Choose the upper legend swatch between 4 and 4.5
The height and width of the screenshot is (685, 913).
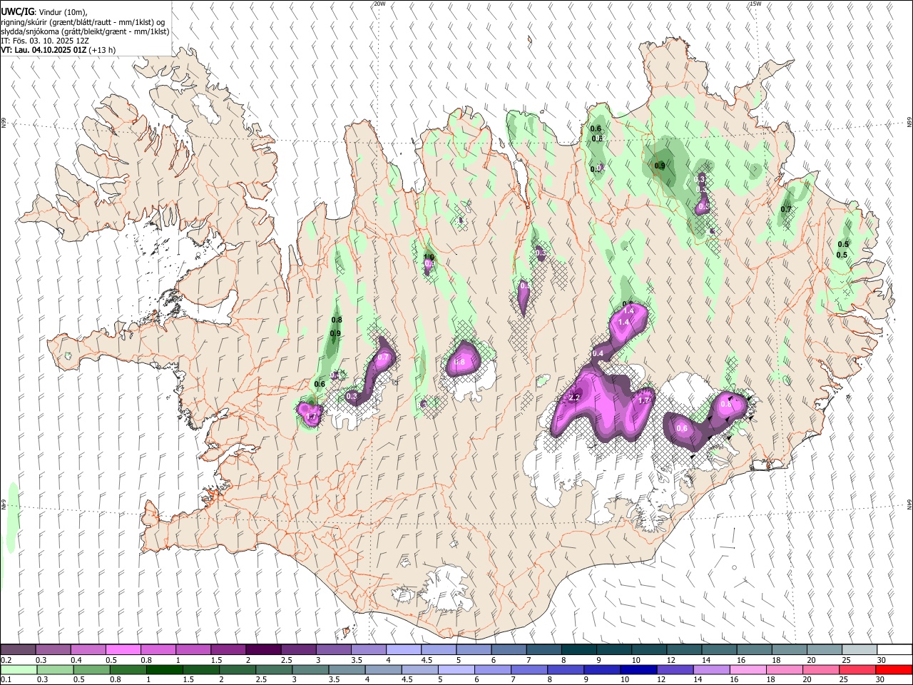(403, 650)
